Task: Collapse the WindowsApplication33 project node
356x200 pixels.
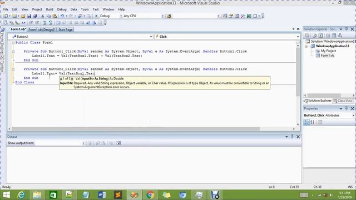Action: [306, 46]
